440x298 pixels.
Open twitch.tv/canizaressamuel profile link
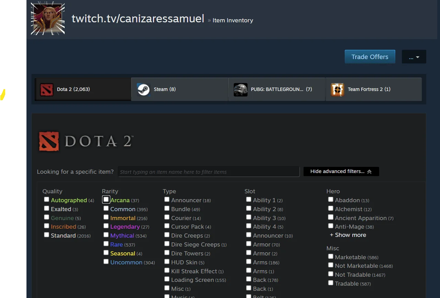pyautogui.click(x=138, y=19)
